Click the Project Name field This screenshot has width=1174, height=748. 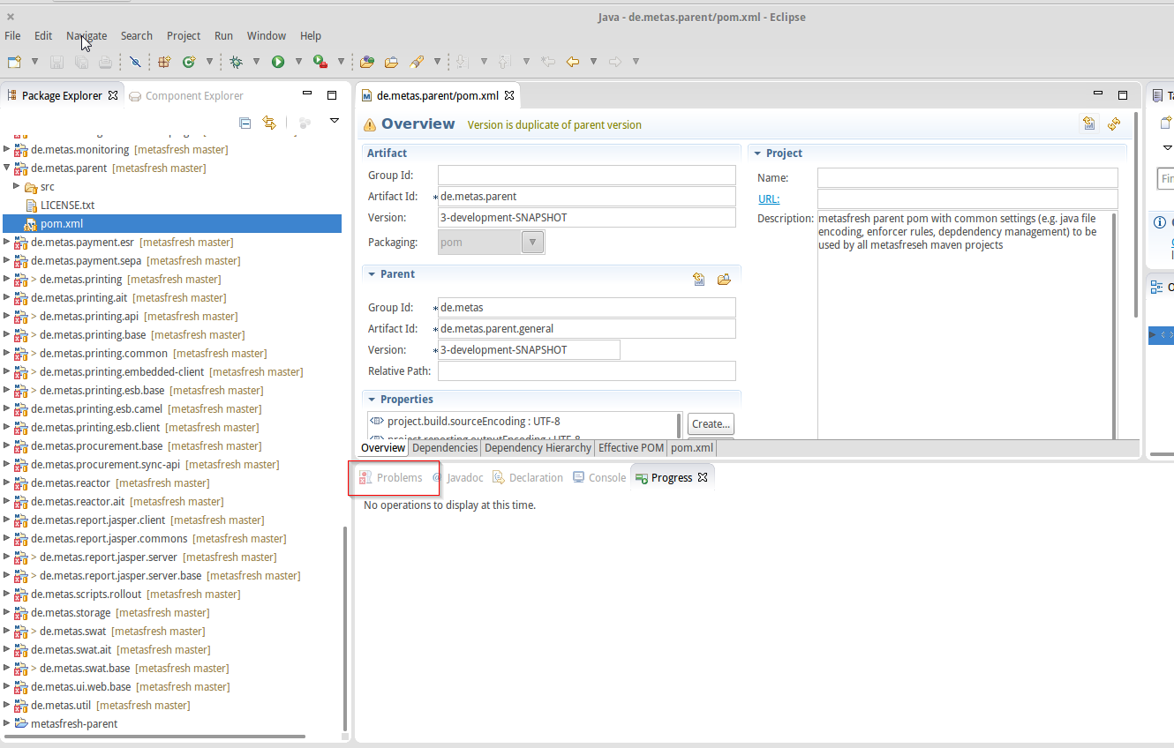967,178
